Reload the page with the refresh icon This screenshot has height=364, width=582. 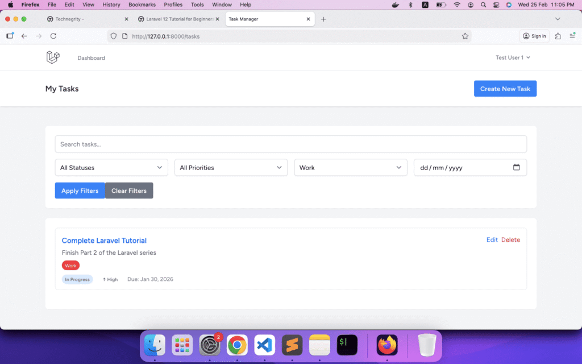coord(53,36)
